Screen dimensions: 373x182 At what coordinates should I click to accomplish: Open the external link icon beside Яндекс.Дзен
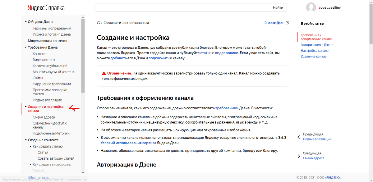(x=287, y=23)
